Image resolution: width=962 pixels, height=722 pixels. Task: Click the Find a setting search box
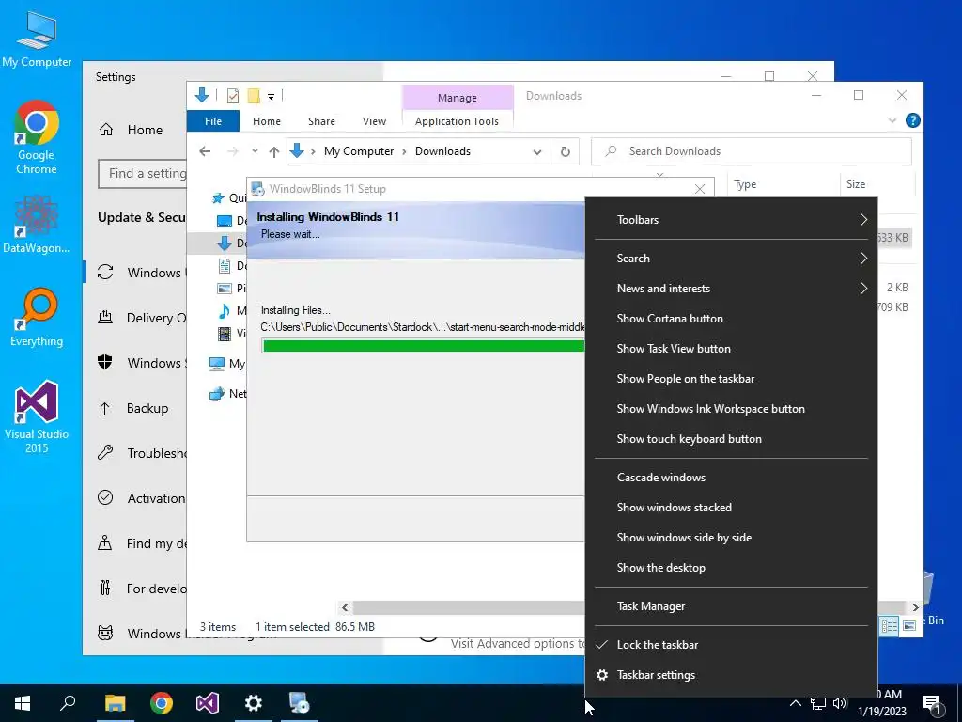143,174
